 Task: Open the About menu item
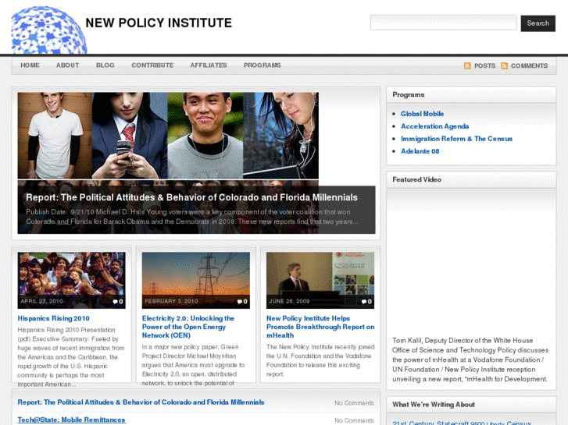[67, 66]
